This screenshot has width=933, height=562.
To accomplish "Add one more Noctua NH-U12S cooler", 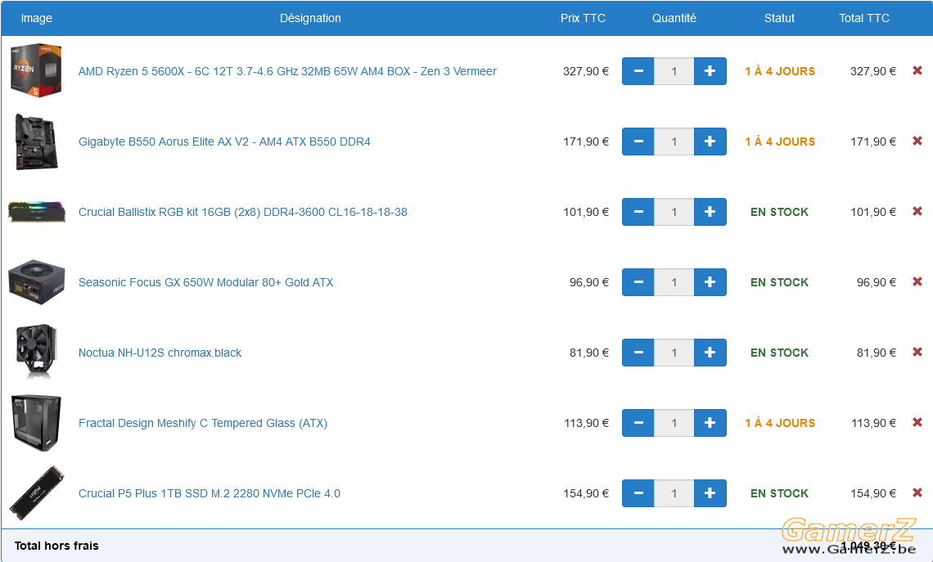I will click(x=710, y=353).
